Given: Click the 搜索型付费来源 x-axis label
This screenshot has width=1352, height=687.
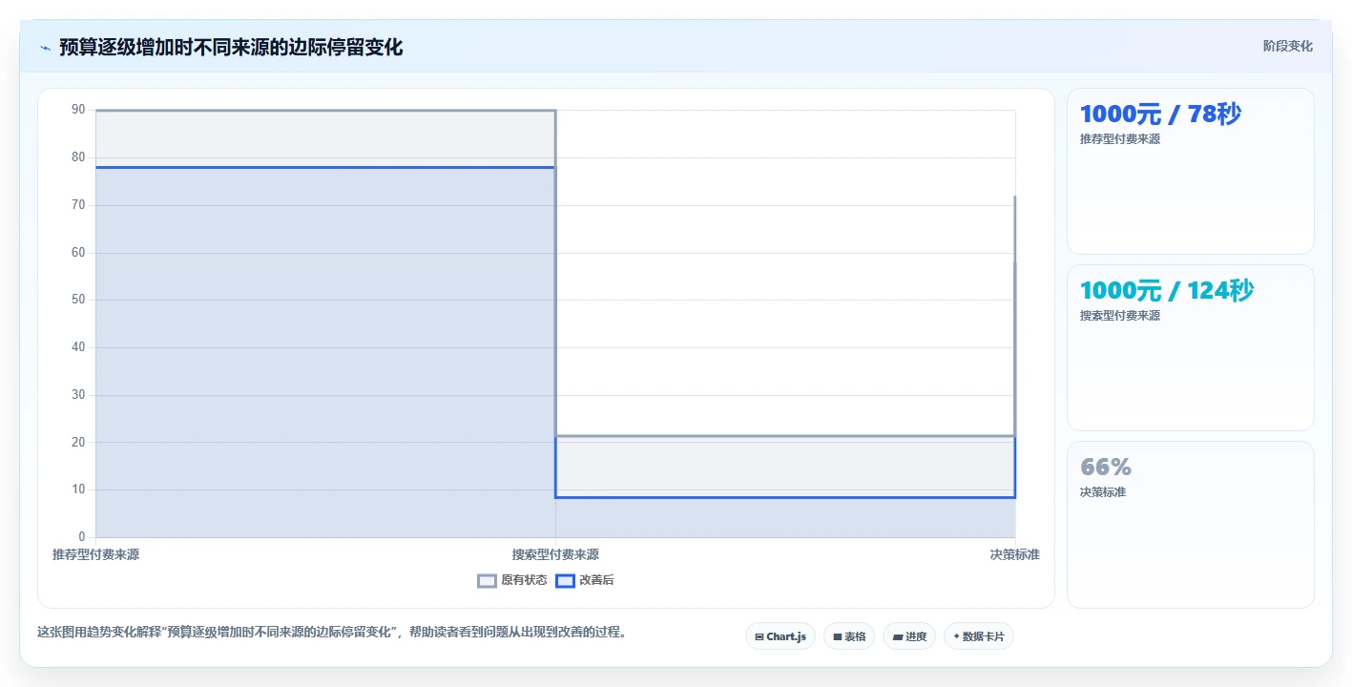Looking at the screenshot, I should (555, 554).
